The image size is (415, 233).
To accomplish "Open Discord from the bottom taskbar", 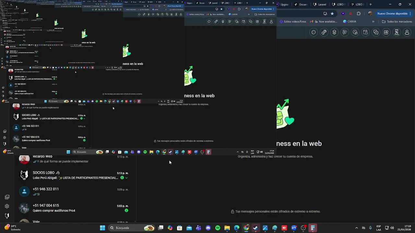I will (208, 228).
